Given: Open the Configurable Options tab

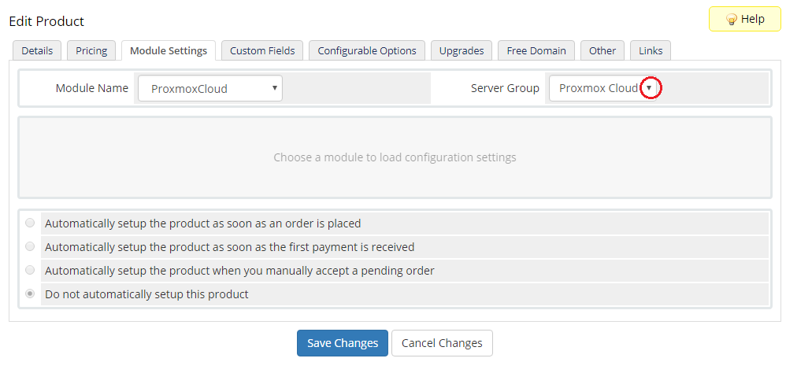Looking at the screenshot, I should coord(367,50).
